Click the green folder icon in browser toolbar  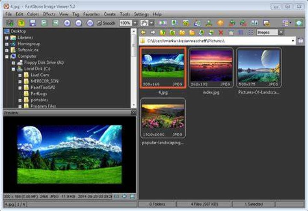pyautogui.click(x=172, y=32)
